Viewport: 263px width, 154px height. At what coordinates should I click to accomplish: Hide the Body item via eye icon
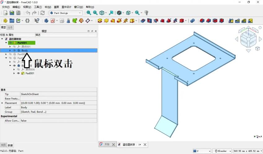[x=14, y=51]
